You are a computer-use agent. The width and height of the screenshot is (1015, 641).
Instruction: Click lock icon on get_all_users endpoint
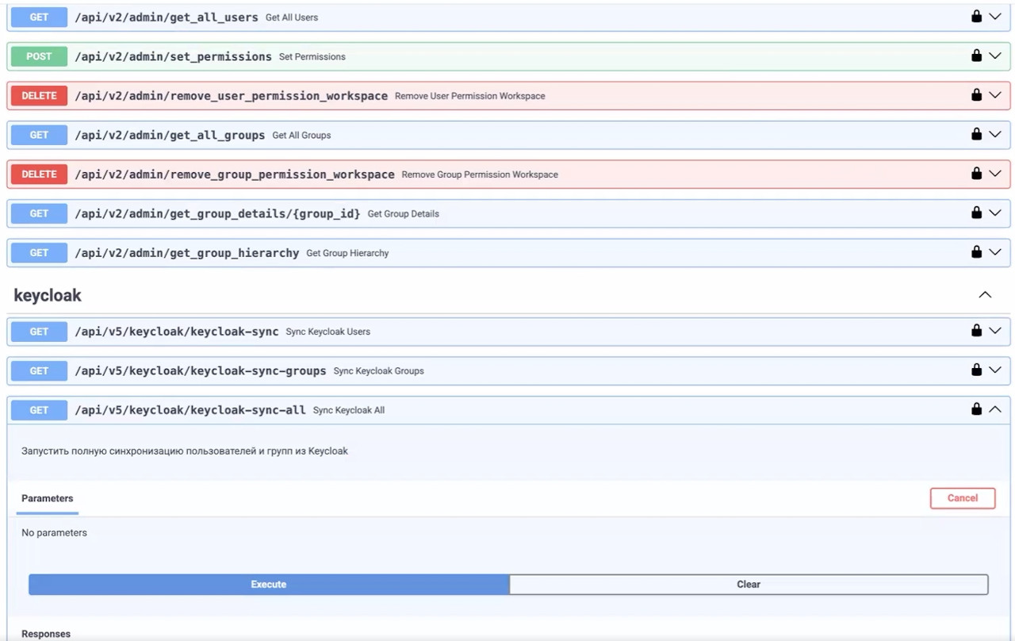(977, 16)
